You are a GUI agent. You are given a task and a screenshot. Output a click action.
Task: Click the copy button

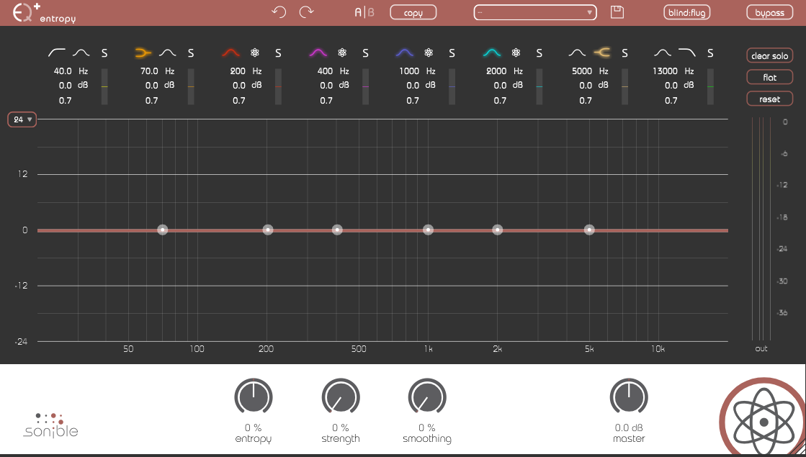tap(413, 12)
